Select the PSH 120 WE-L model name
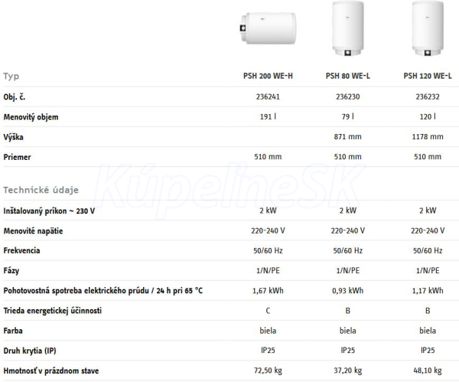The image size is (459, 382). (428, 76)
